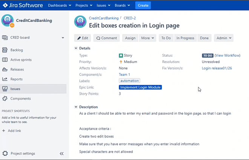Click the Assign button
This screenshot has width=249, height=160.
130,38
